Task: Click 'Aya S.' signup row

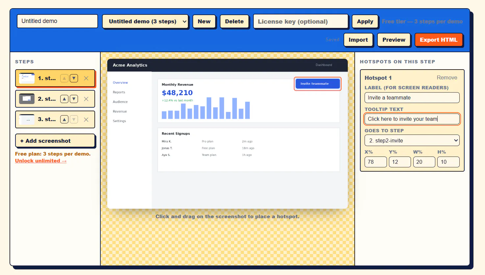Action: point(166,155)
